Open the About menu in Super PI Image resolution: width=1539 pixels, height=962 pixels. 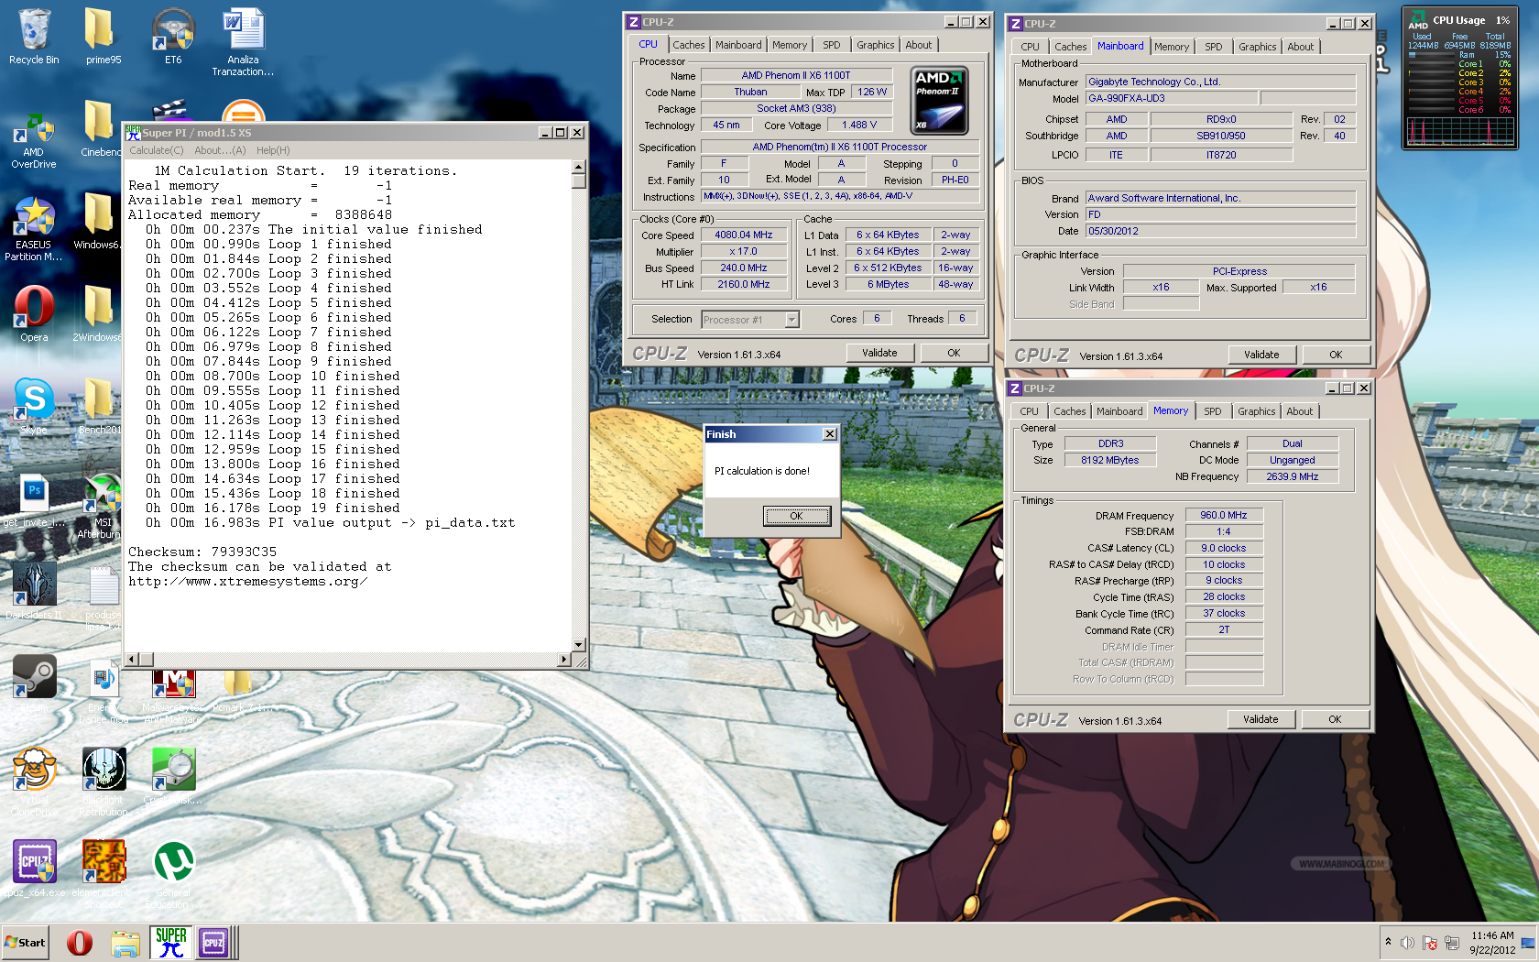coord(220,150)
